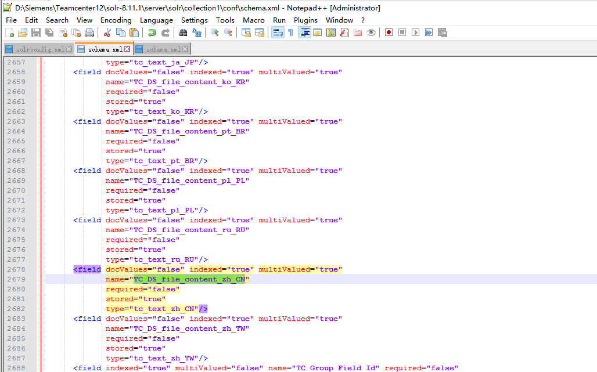Toggle show all characters pilcrow icon
Viewport: 597px width, 372px height.
(x=291, y=32)
